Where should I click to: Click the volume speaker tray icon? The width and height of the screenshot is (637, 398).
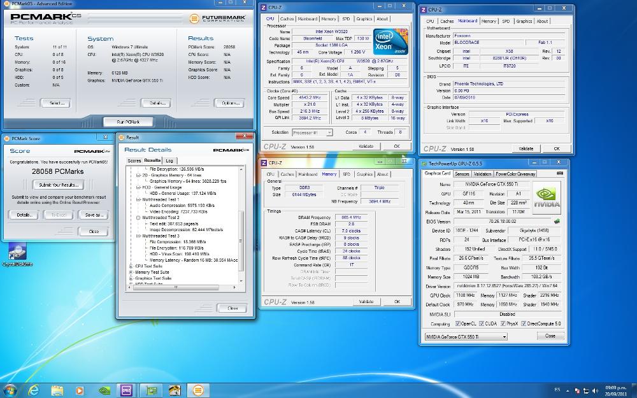point(595,391)
